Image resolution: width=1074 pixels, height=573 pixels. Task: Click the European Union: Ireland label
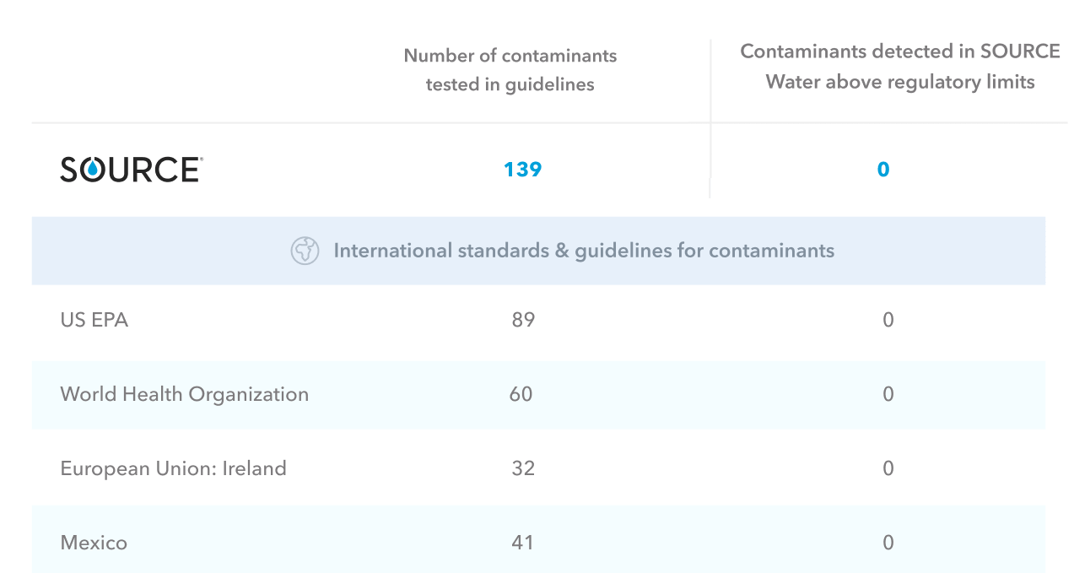pos(174,468)
